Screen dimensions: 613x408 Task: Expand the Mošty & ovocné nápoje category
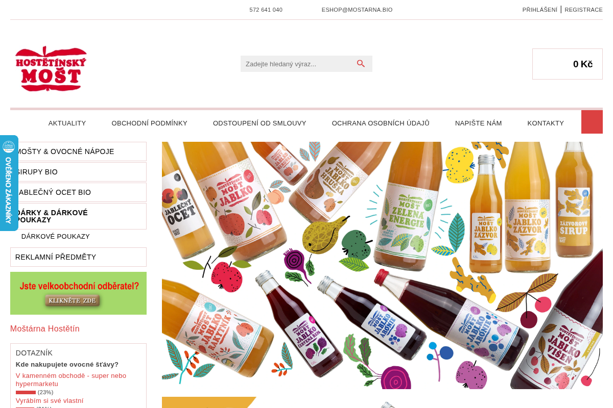click(x=78, y=151)
